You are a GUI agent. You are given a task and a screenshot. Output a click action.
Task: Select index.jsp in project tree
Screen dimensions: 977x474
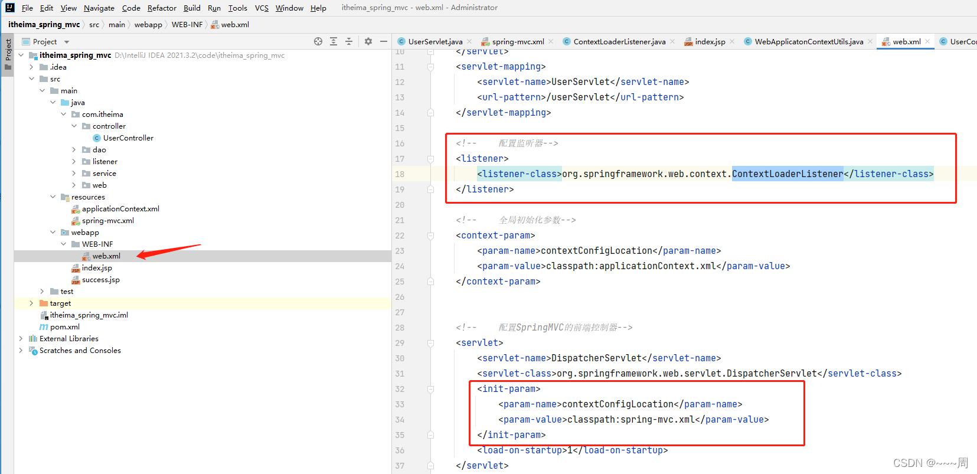pyautogui.click(x=97, y=267)
